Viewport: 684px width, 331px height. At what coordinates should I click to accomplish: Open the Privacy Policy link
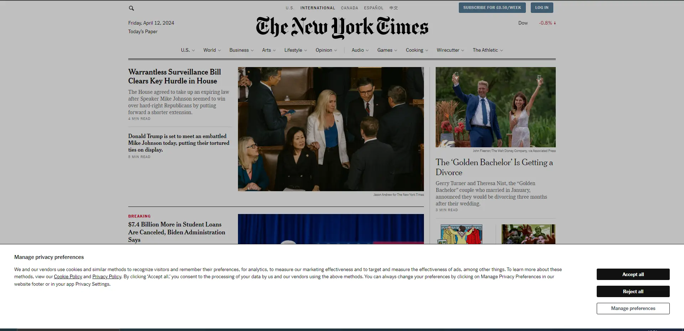pyautogui.click(x=107, y=277)
